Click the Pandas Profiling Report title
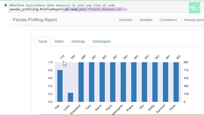 [x=35, y=20]
